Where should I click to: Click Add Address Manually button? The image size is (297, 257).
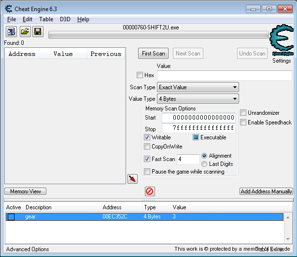(266, 191)
